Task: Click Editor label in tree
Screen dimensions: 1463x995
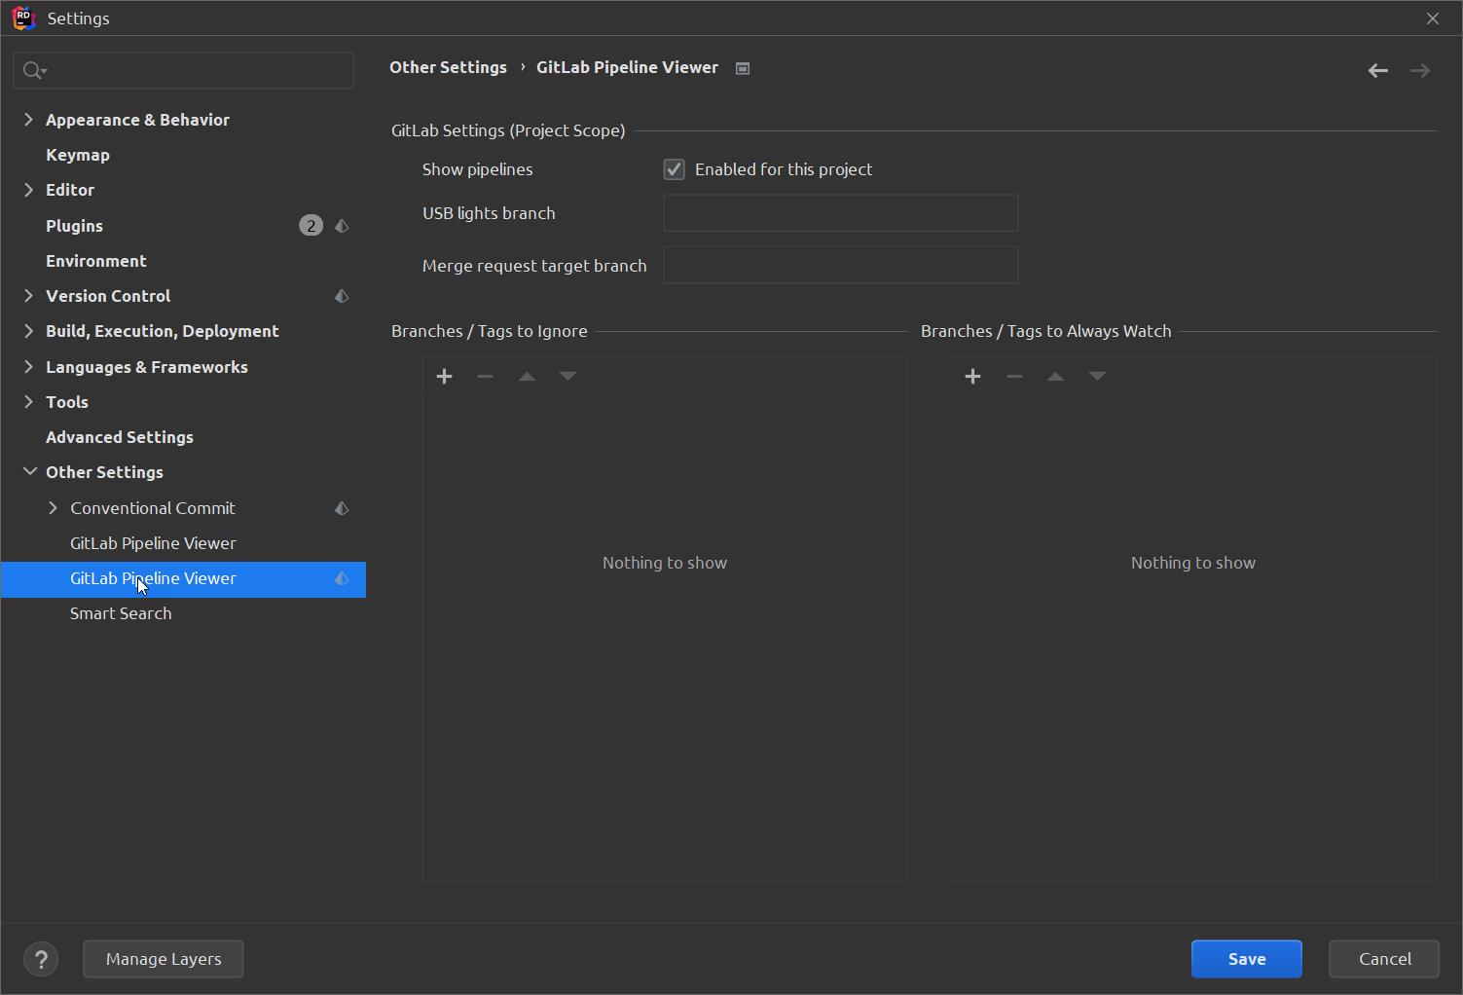Action: click(70, 190)
